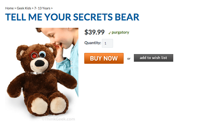Click the last breadcrumb arrow separator

[52, 8]
